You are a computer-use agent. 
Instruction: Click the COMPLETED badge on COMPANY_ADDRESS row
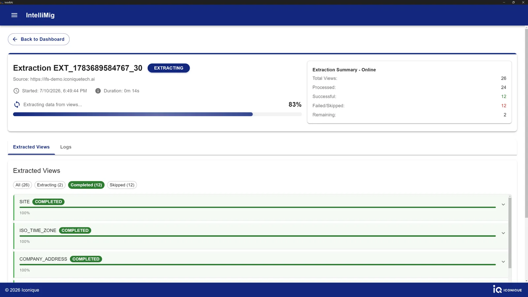coord(86,259)
